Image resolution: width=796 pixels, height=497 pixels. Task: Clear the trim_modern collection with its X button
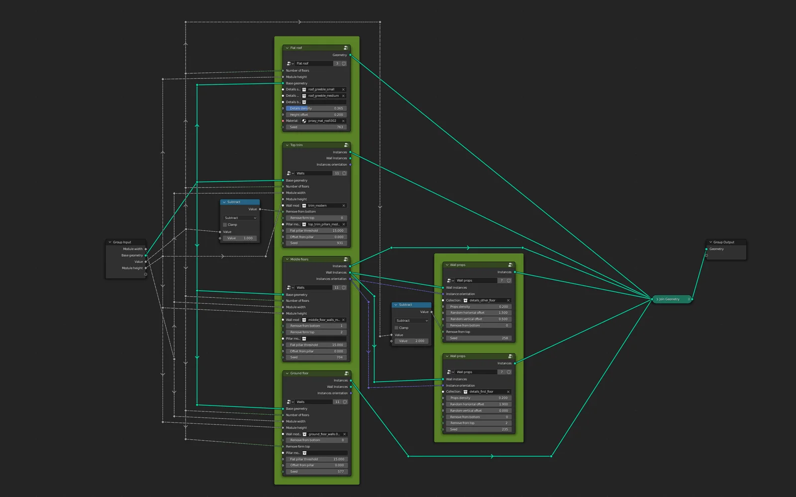[x=343, y=205]
